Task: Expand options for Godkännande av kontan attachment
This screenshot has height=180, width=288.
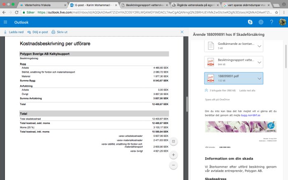Action: point(259,46)
